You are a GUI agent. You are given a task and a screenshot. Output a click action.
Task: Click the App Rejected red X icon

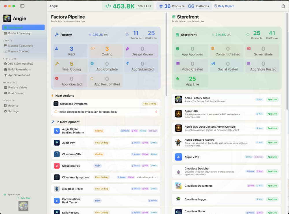click(x=57, y=78)
